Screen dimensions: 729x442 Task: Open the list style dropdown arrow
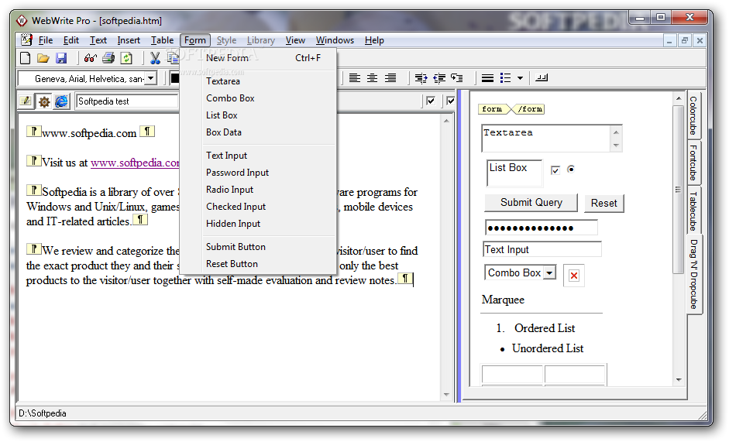(x=521, y=78)
